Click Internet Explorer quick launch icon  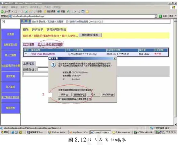coord(13,132)
